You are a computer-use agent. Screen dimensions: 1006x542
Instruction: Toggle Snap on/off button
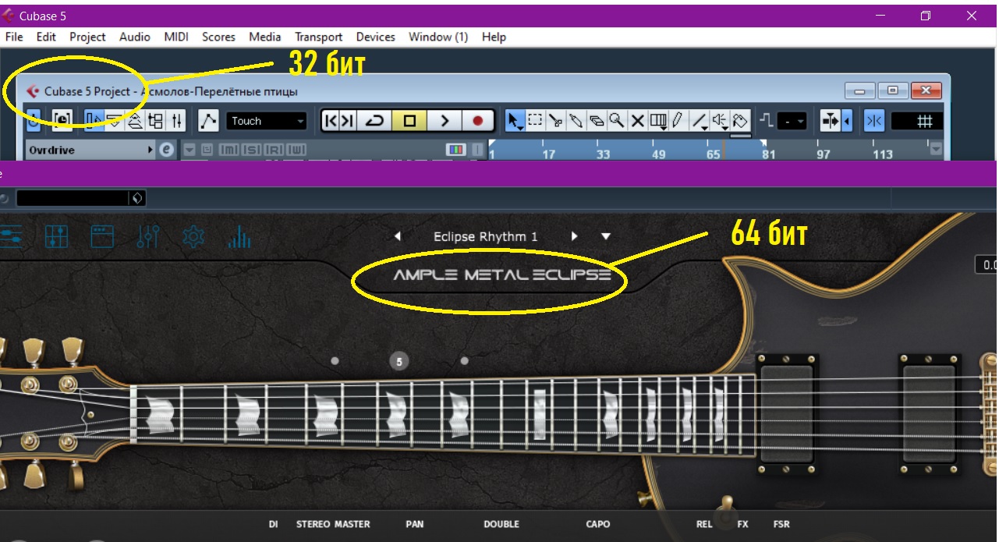873,121
